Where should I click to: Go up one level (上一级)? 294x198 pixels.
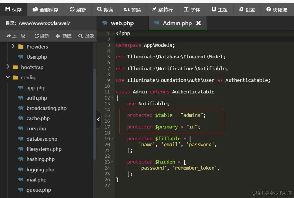point(16,36)
